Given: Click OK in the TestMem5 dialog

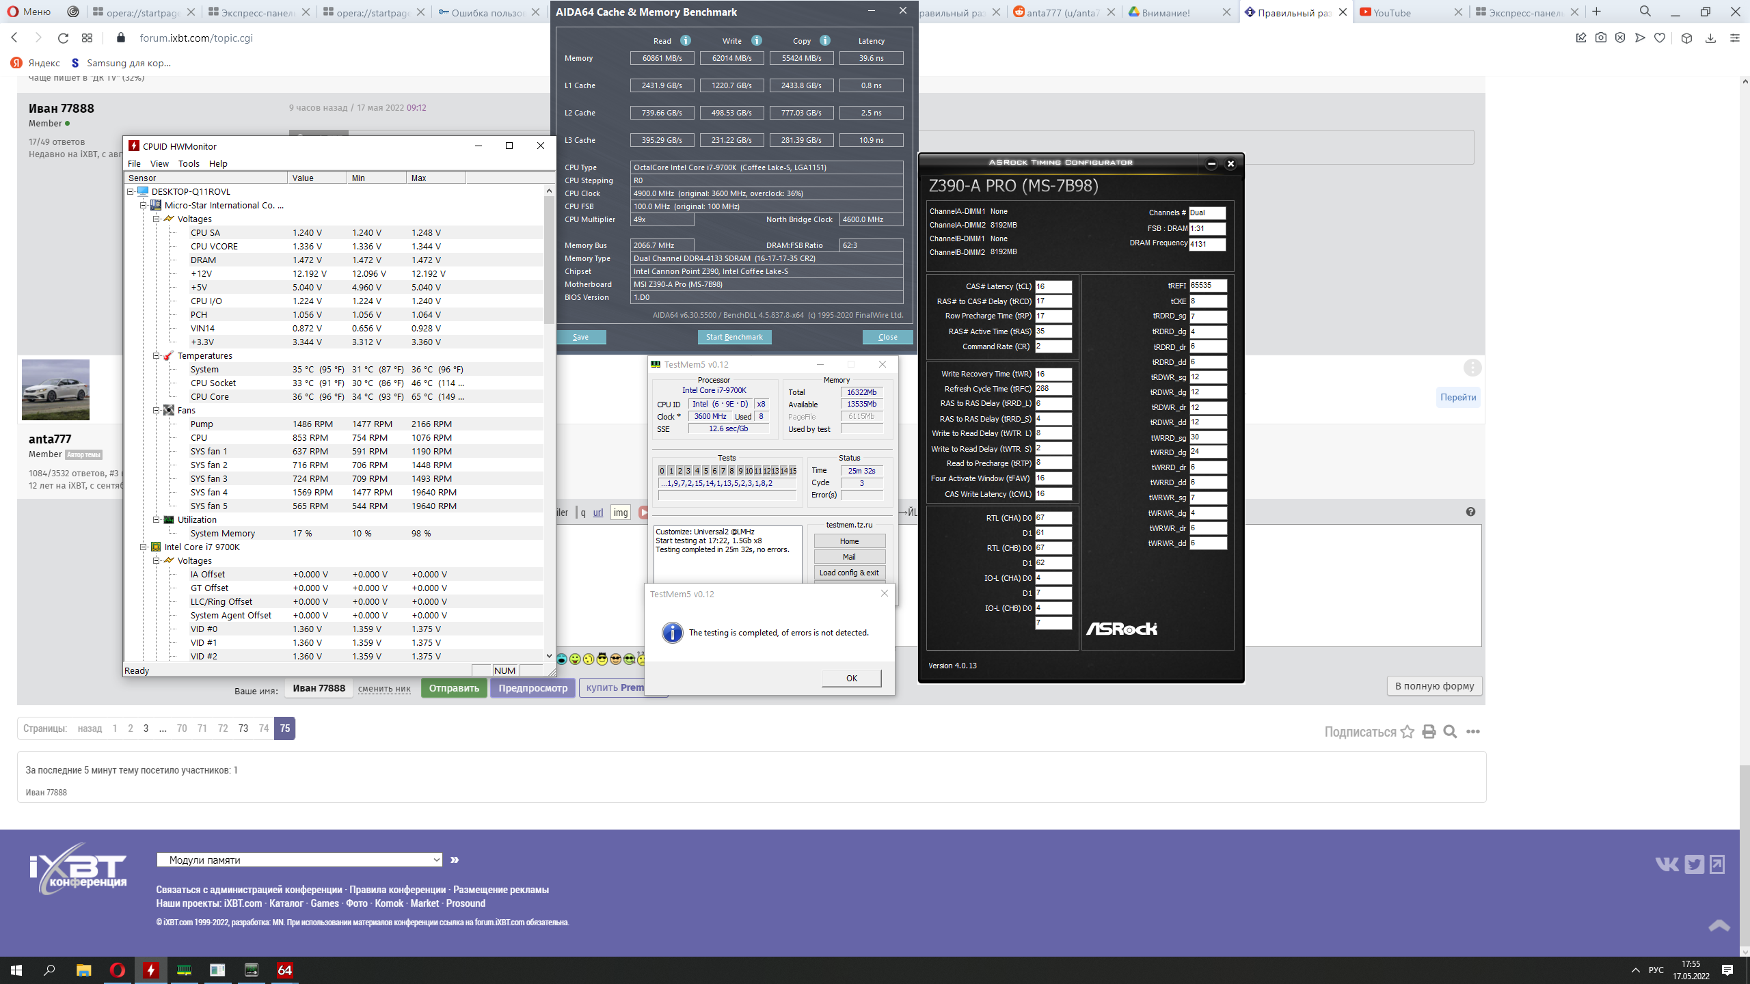Looking at the screenshot, I should [x=851, y=678].
